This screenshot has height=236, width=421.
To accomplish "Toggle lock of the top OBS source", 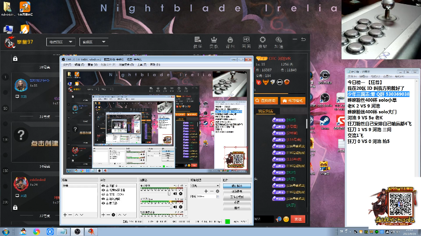I will click(107, 186).
